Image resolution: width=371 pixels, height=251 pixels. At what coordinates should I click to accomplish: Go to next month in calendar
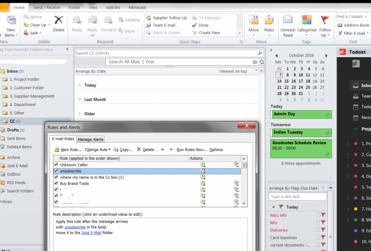pyautogui.click(x=326, y=56)
